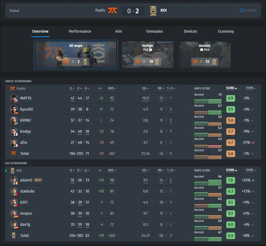Open the Economy tab
266x246 pixels.
click(x=226, y=32)
